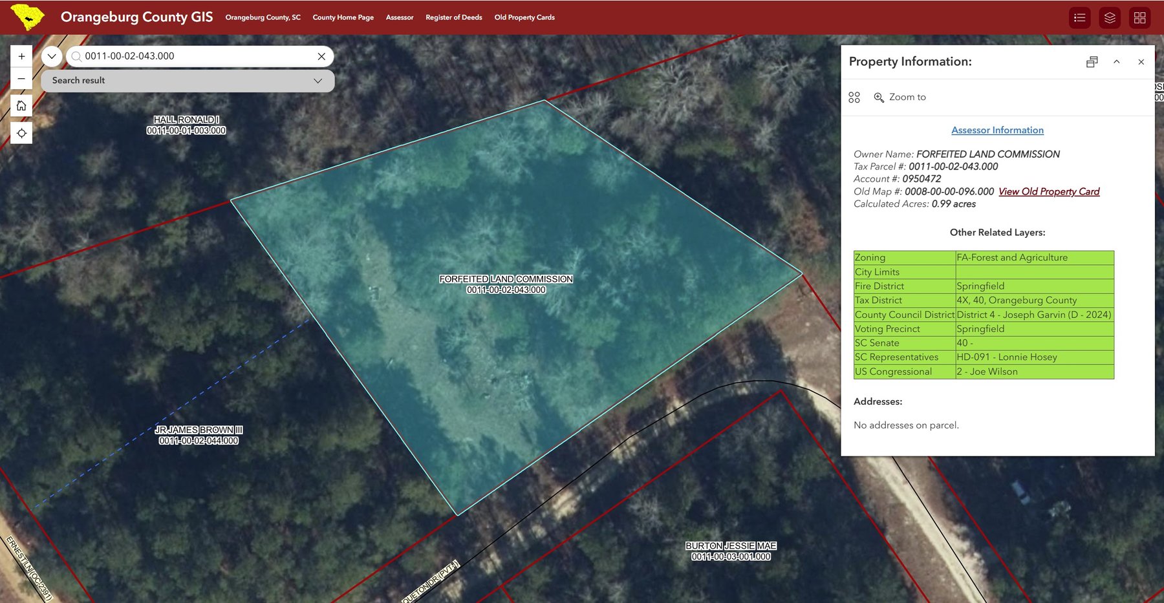Open the map legend panel
This screenshot has width=1164, height=603.
1079,17
